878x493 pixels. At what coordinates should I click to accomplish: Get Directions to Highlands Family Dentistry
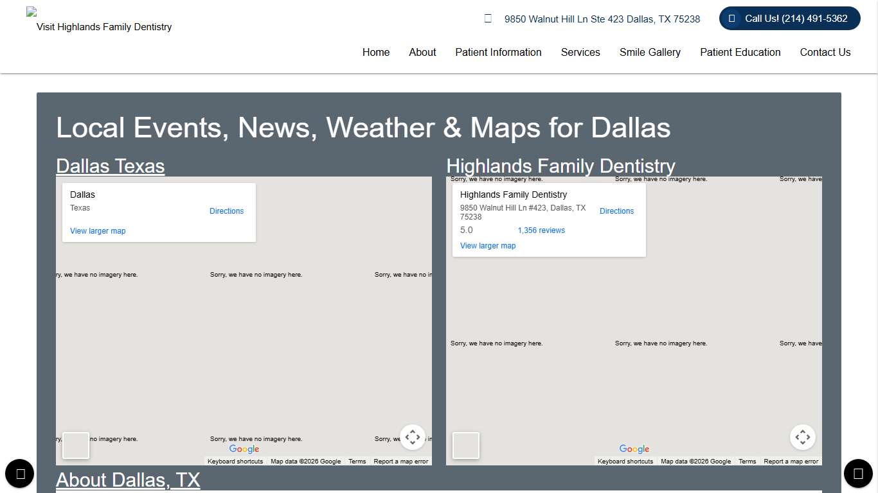tap(616, 211)
